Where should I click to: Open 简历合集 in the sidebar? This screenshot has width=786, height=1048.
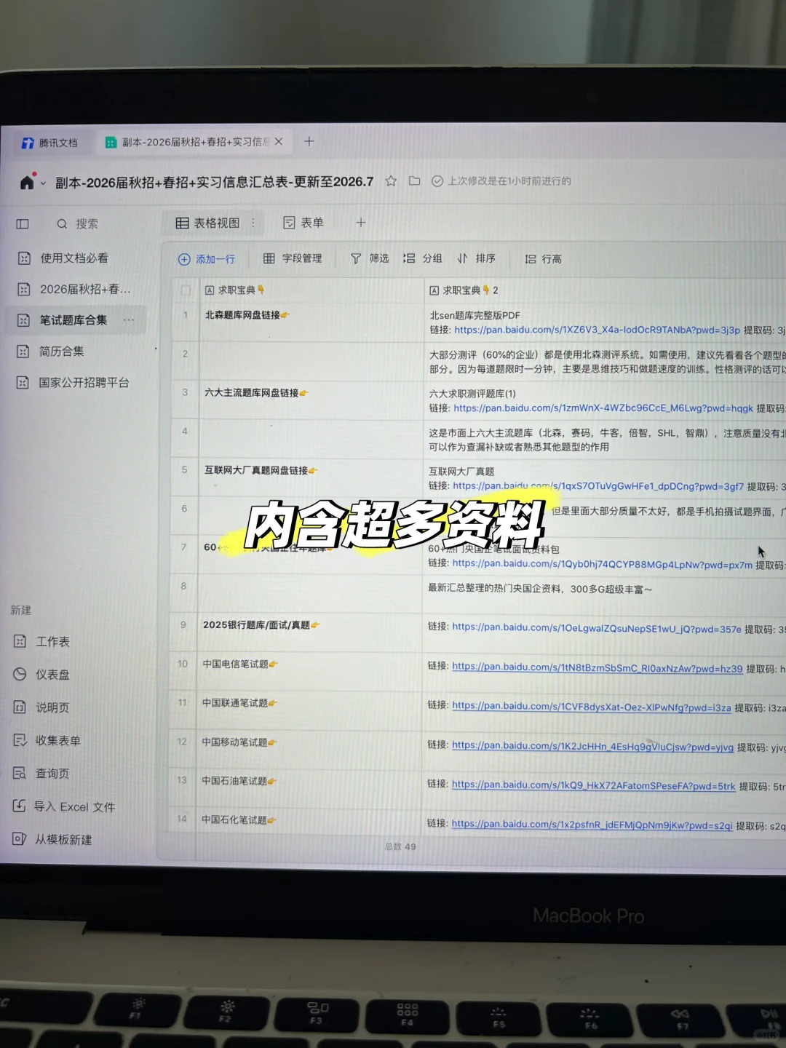click(51, 352)
